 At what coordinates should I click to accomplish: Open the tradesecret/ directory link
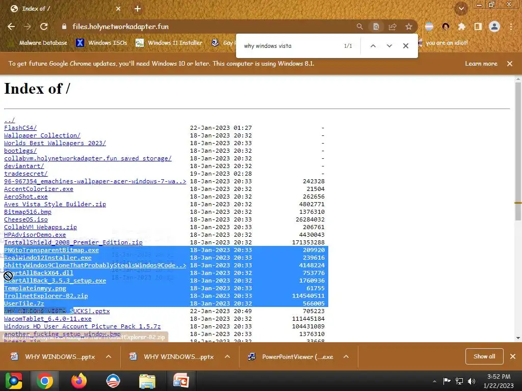26,174
